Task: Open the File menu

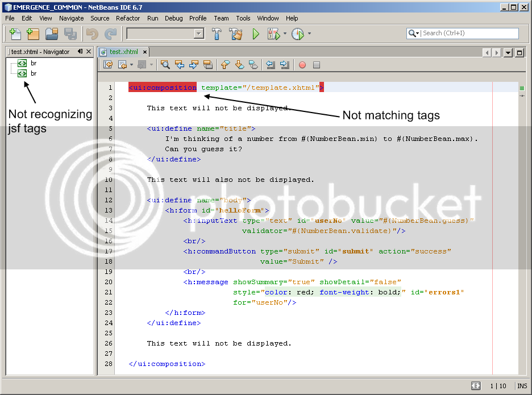Action: click(10, 18)
